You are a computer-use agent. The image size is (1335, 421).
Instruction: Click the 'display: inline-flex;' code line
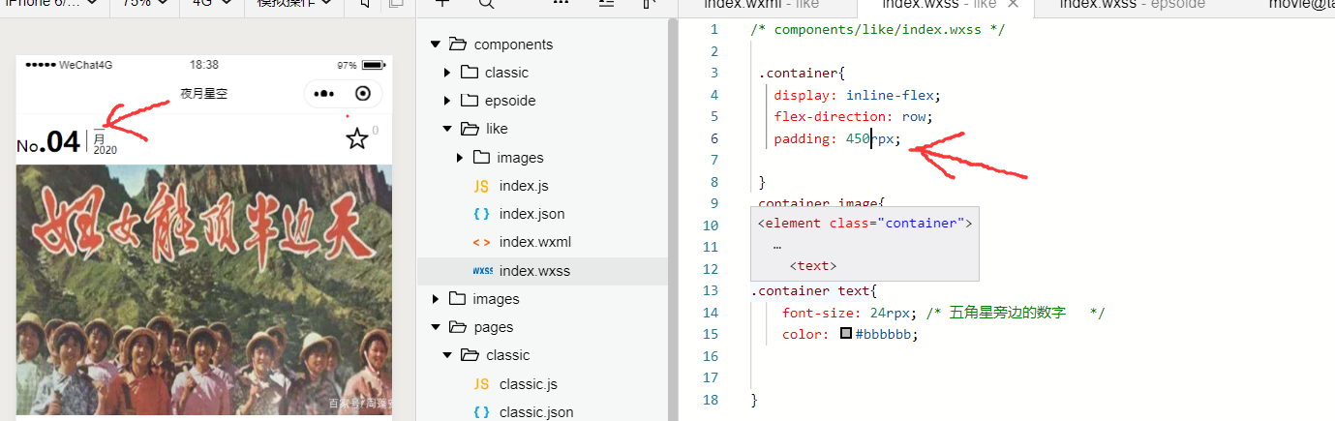(x=857, y=95)
